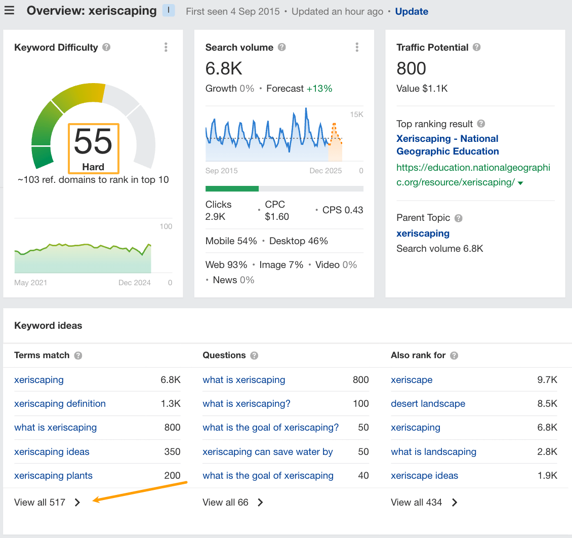Viewport: 572px width, 538px height.
Task: Click the Update link in the header
Action: coord(412,11)
